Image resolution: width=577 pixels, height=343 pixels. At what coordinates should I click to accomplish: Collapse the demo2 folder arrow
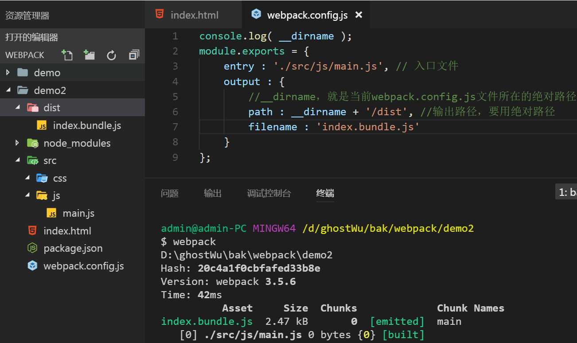(8, 90)
